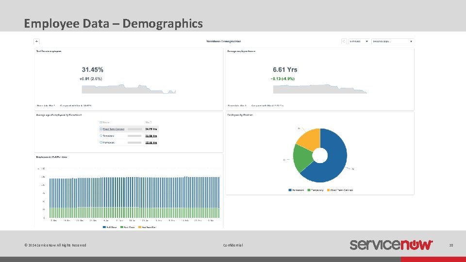Image resolution: width=466 pixels, height=262 pixels.
Task: Star the Temporary row
Action: coord(101,136)
